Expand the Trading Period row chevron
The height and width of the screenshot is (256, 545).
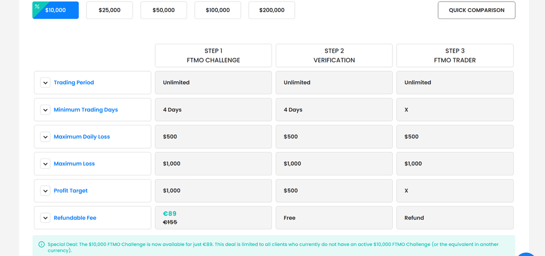[45, 83]
